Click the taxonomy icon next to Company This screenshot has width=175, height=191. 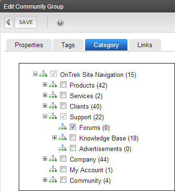(53, 158)
